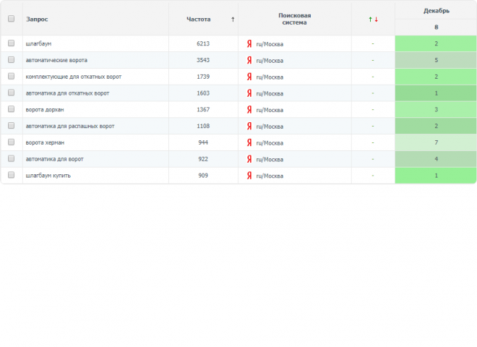Click position cell 7 for ворота херман
The image size is (477, 347).
436,142
